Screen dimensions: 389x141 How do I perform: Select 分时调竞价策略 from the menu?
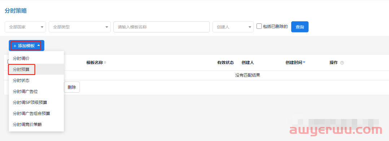36,124
